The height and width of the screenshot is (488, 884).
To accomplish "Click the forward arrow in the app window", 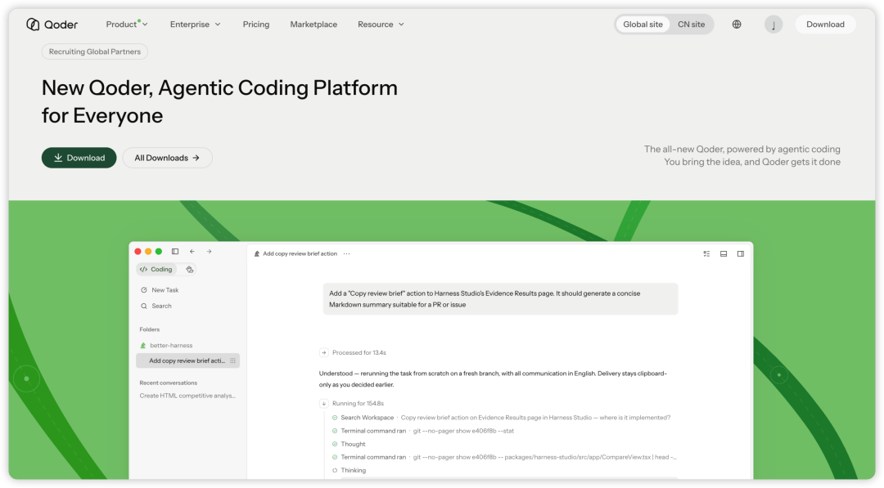I will 210,252.
